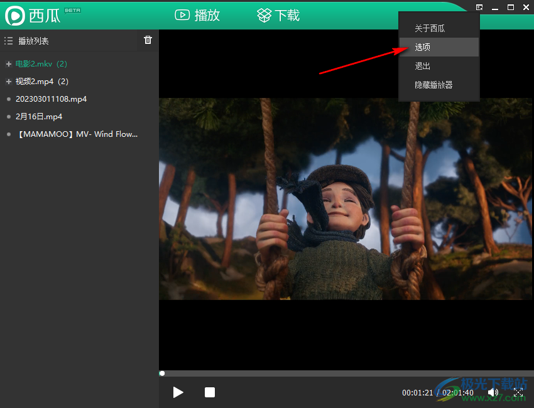
Task: Open the main menu icon in title bar
Action: (479, 8)
